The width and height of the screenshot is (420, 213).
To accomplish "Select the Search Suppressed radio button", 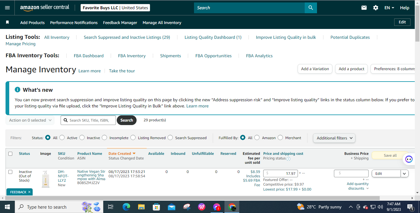I will point(170,138).
